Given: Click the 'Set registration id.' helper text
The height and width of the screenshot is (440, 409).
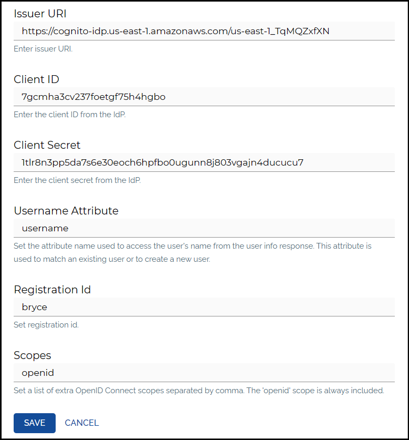Looking at the screenshot, I should (x=46, y=325).
